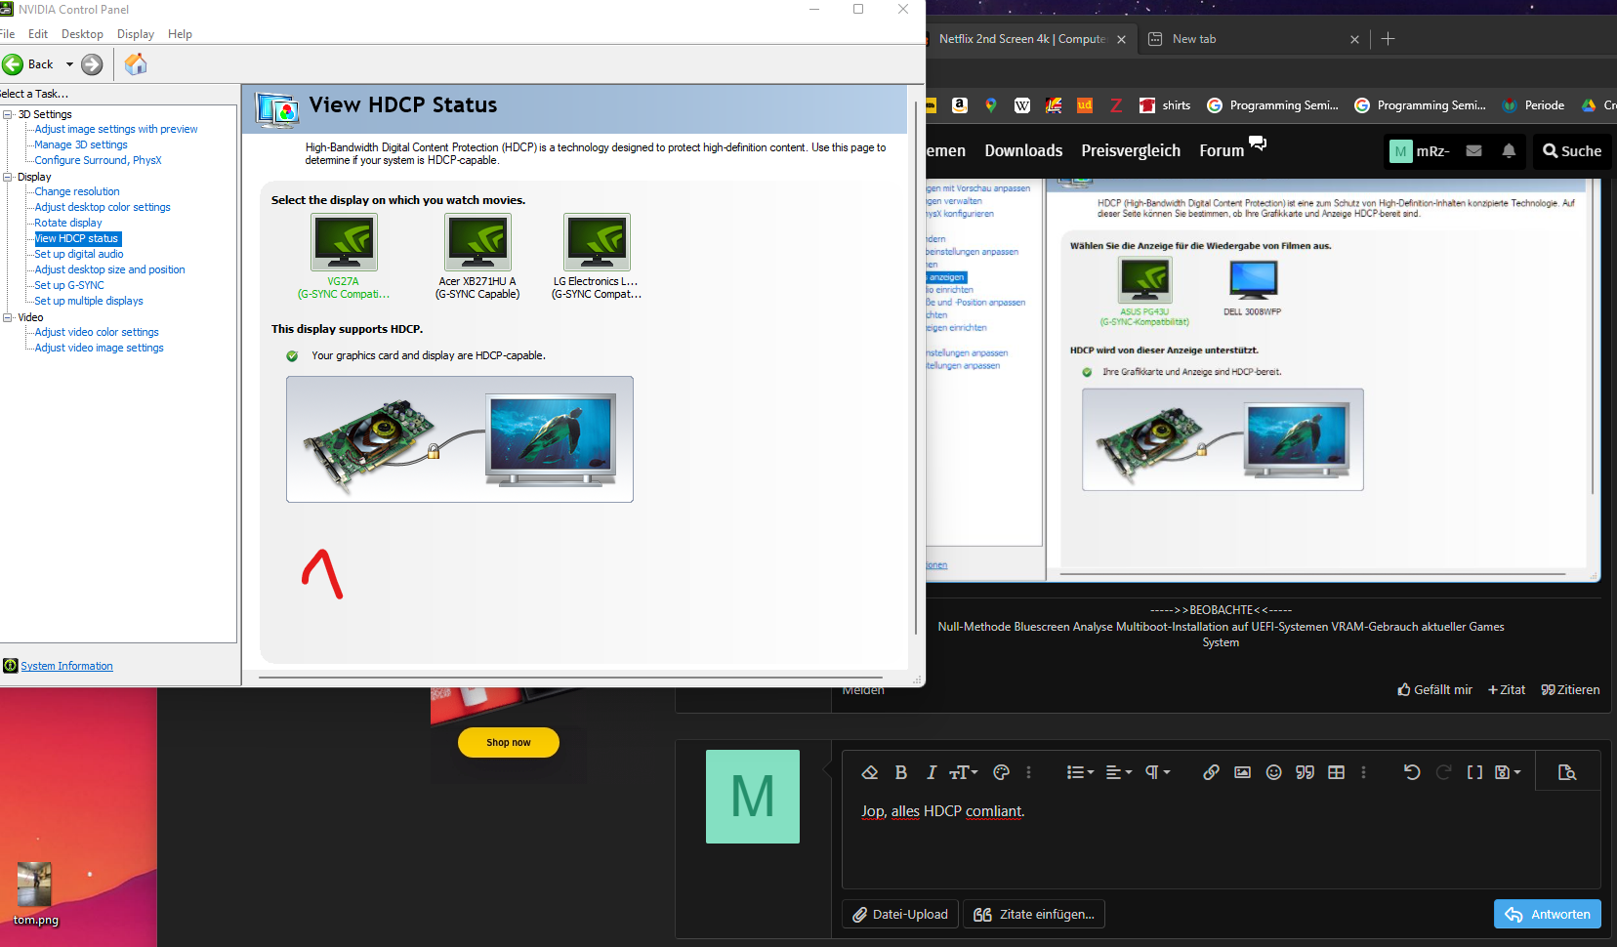The width and height of the screenshot is (1617, 947).
Task: Open the list formatting dropdown
Action: [1080, 772]
